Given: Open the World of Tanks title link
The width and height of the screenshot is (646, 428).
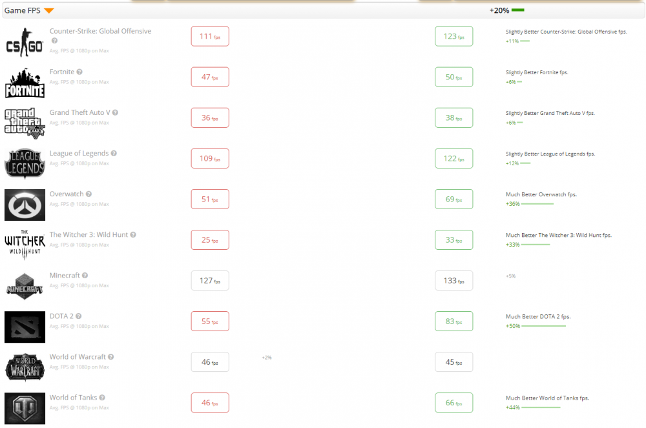Looking at the screenshot, I should [74, 398].
